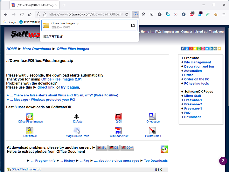This screenshot has width=229, height=172.
Task: Go back to the previous page
Action: pos(6,14)
